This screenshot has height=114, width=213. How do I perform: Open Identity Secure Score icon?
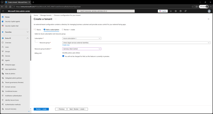point(3,100)
